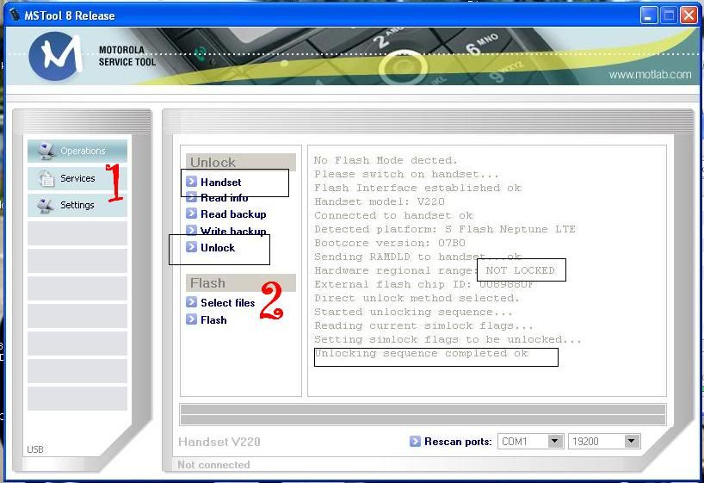The height and width of the screenshot is (483, 704).
Task: Open the Services panel icon
Action: (x=46, y=178)
